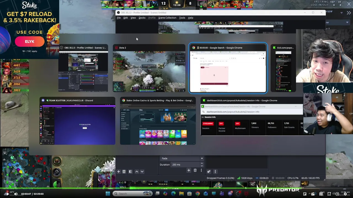Click the Duration 250 ms field

coord(187,164)
